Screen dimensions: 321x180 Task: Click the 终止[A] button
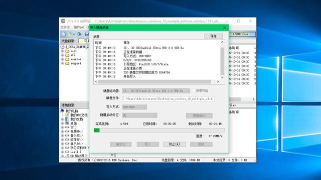[175, 144]
